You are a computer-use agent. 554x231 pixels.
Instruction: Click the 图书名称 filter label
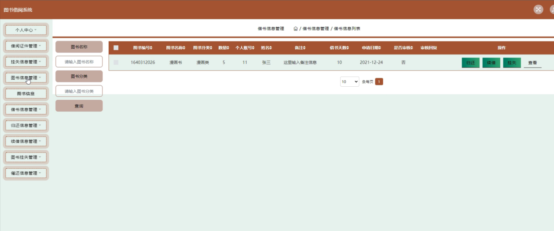(79, 47)
